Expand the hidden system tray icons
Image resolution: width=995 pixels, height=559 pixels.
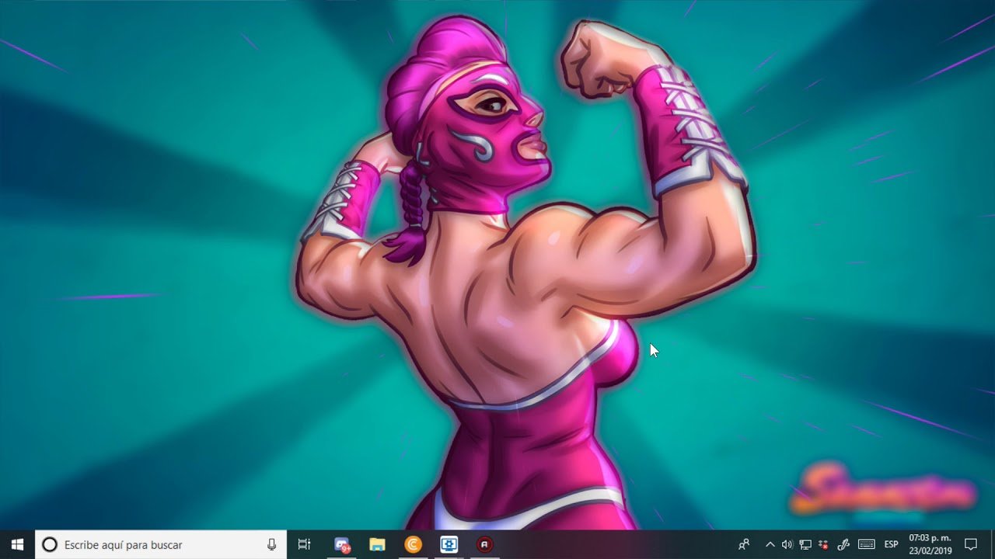coord(770,545)
